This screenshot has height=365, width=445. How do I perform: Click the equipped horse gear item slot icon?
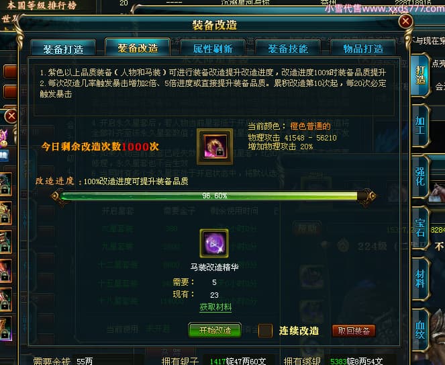215,147
